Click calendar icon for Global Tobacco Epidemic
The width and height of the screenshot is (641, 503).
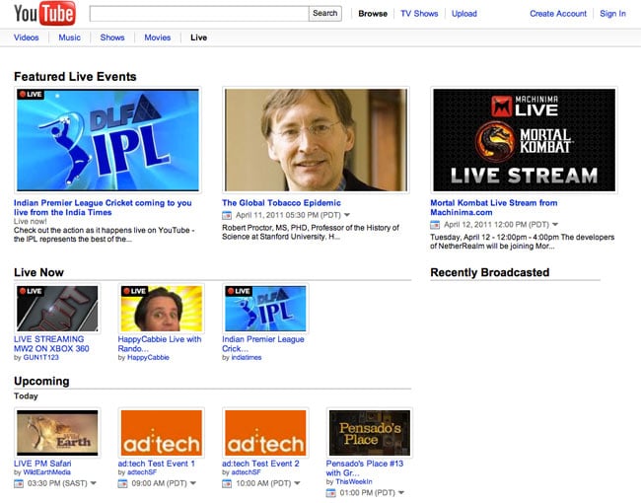tap(227, 215)
